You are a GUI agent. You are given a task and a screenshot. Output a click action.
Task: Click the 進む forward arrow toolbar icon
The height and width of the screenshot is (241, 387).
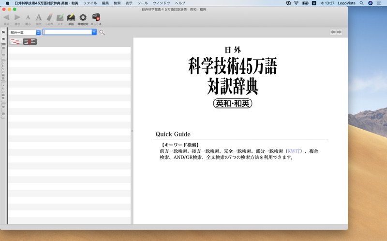coord(17,17)
